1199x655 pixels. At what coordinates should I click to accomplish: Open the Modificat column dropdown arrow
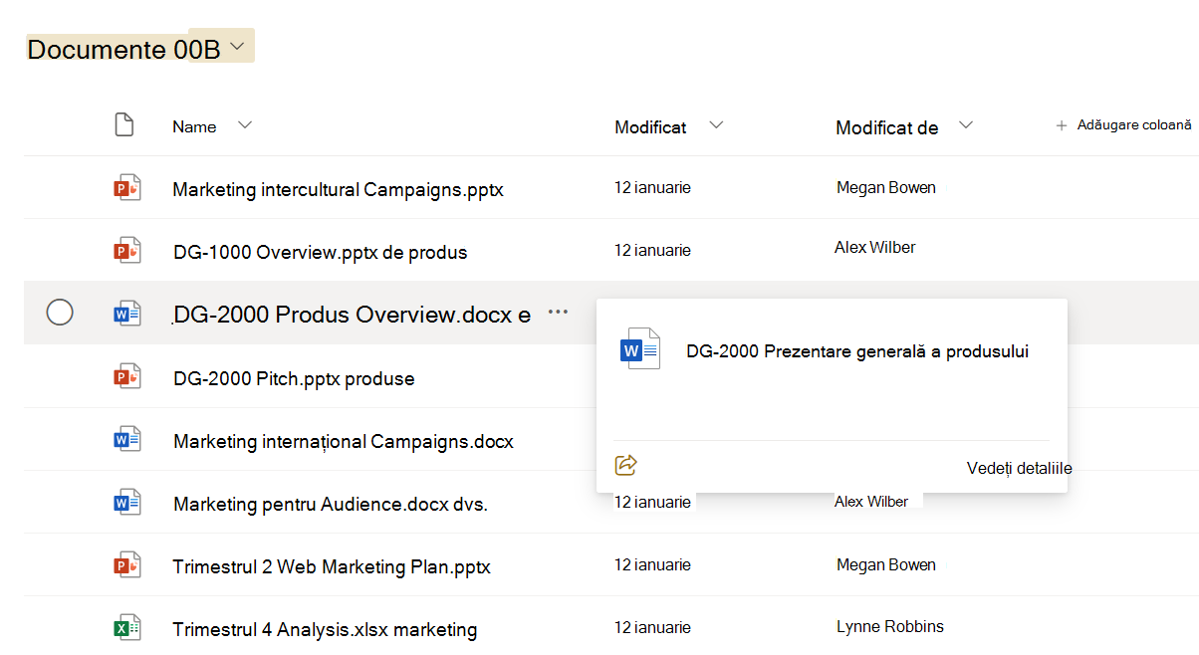[715, 125]
